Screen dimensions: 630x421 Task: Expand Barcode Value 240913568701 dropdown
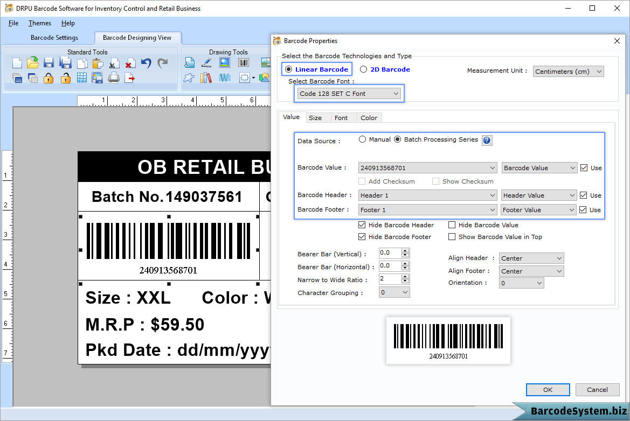tap(428, 168)
